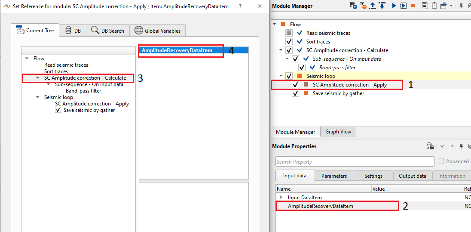
Task: Open the DB tab
Action: (73, 31)
